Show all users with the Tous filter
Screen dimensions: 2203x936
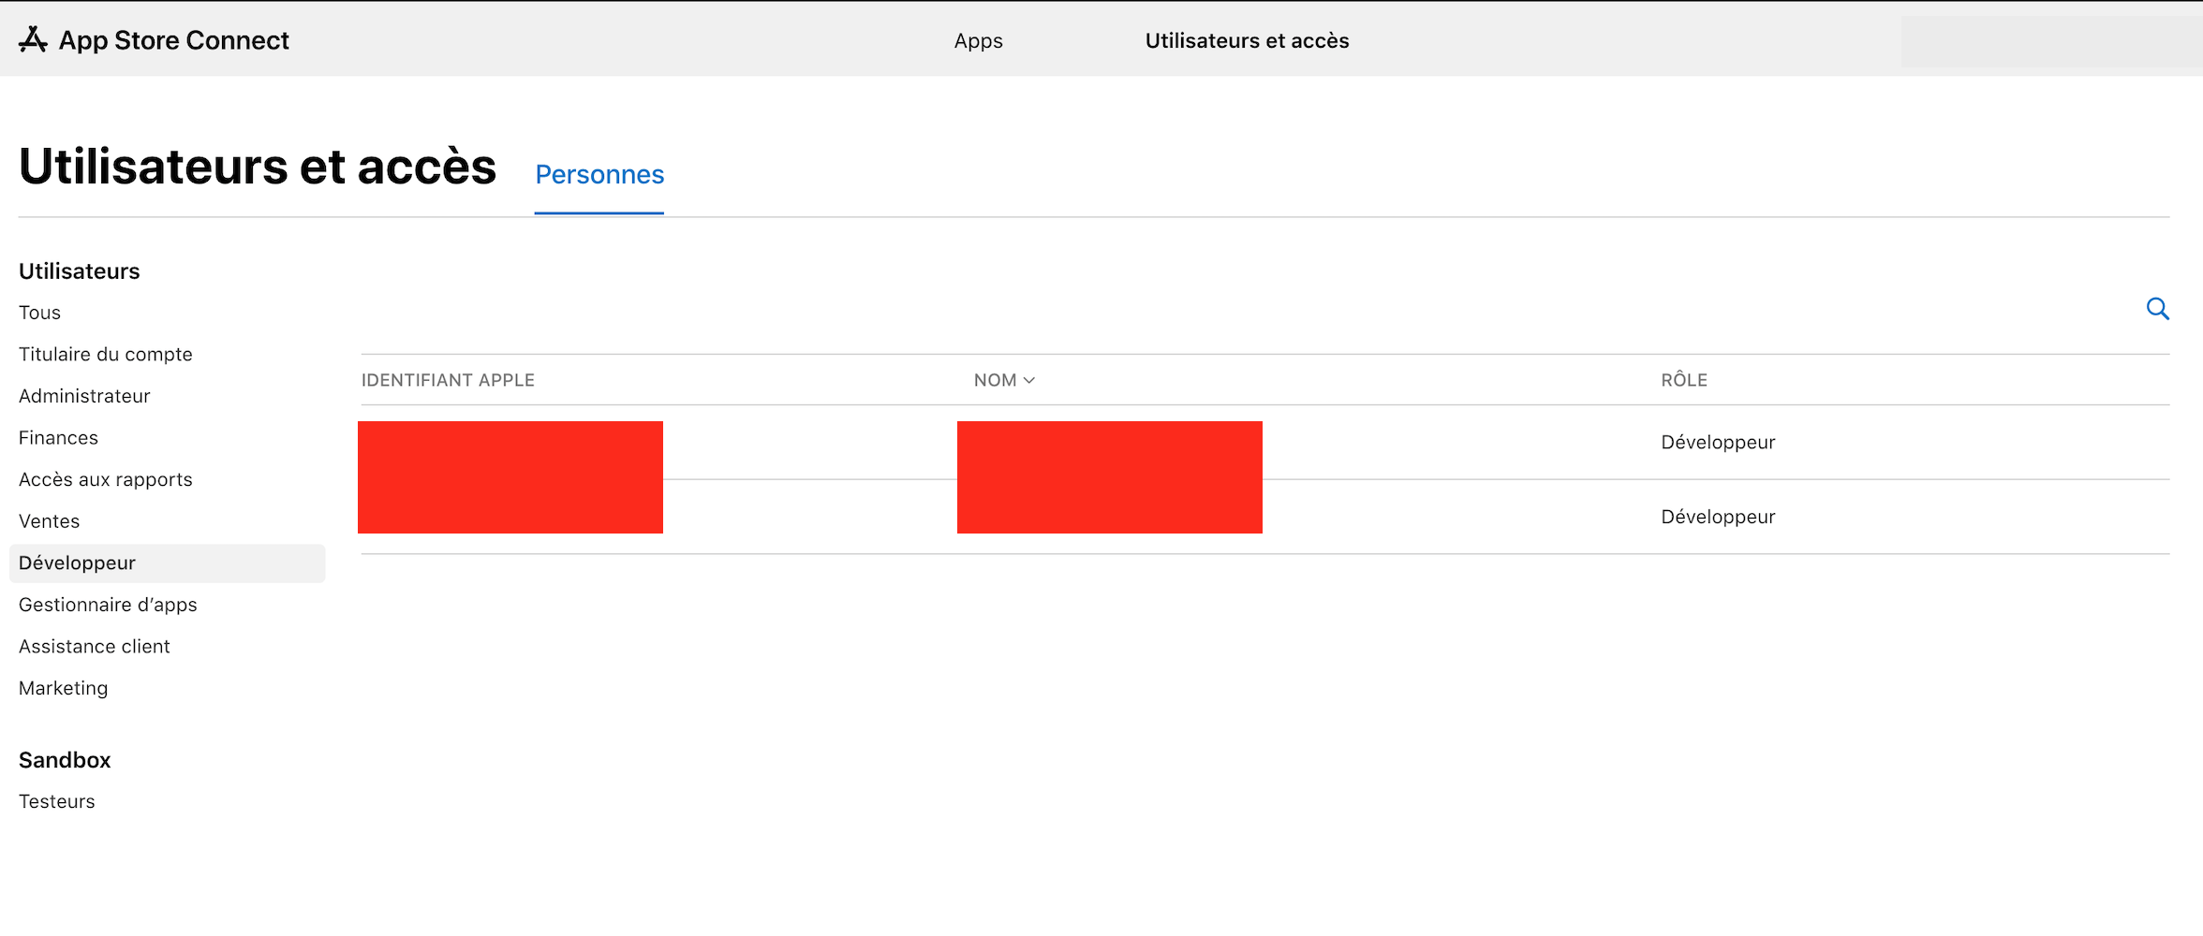coord(39,313)
